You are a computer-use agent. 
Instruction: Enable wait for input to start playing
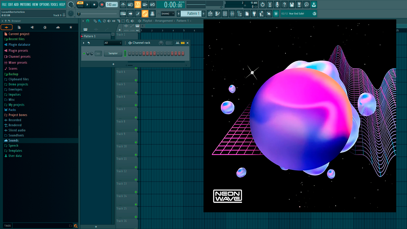[130, 4]
